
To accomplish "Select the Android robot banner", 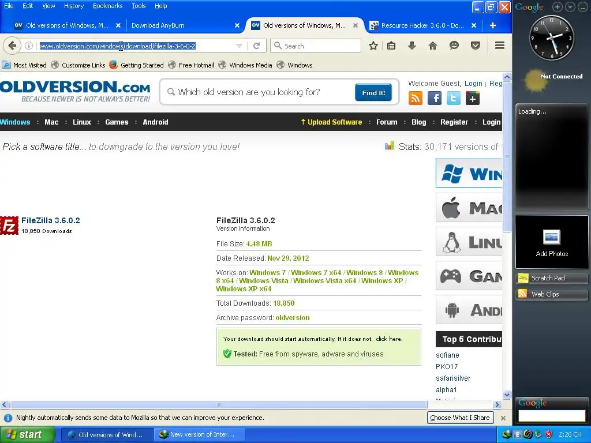I will point(469,310).
